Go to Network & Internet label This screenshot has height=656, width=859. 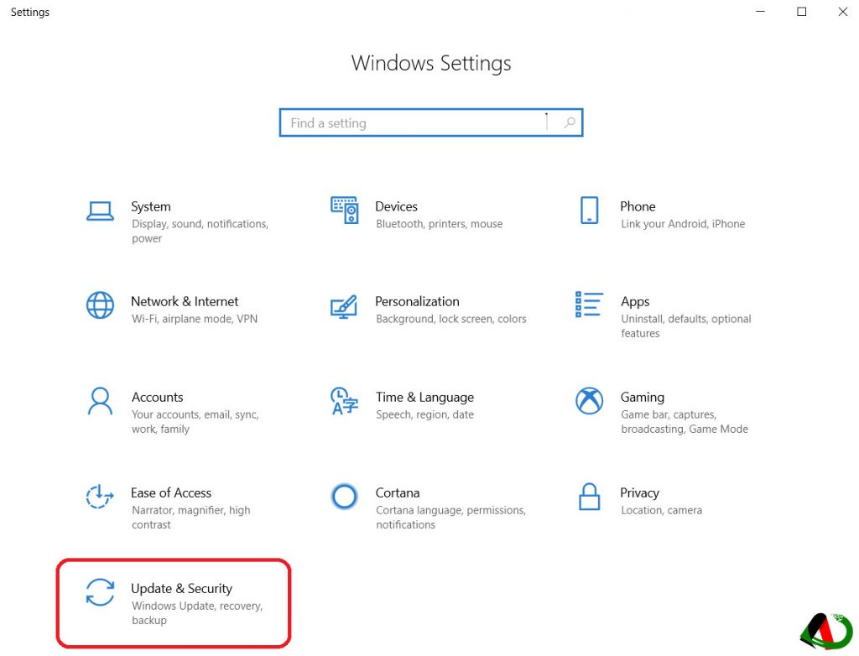click(185, 301)
